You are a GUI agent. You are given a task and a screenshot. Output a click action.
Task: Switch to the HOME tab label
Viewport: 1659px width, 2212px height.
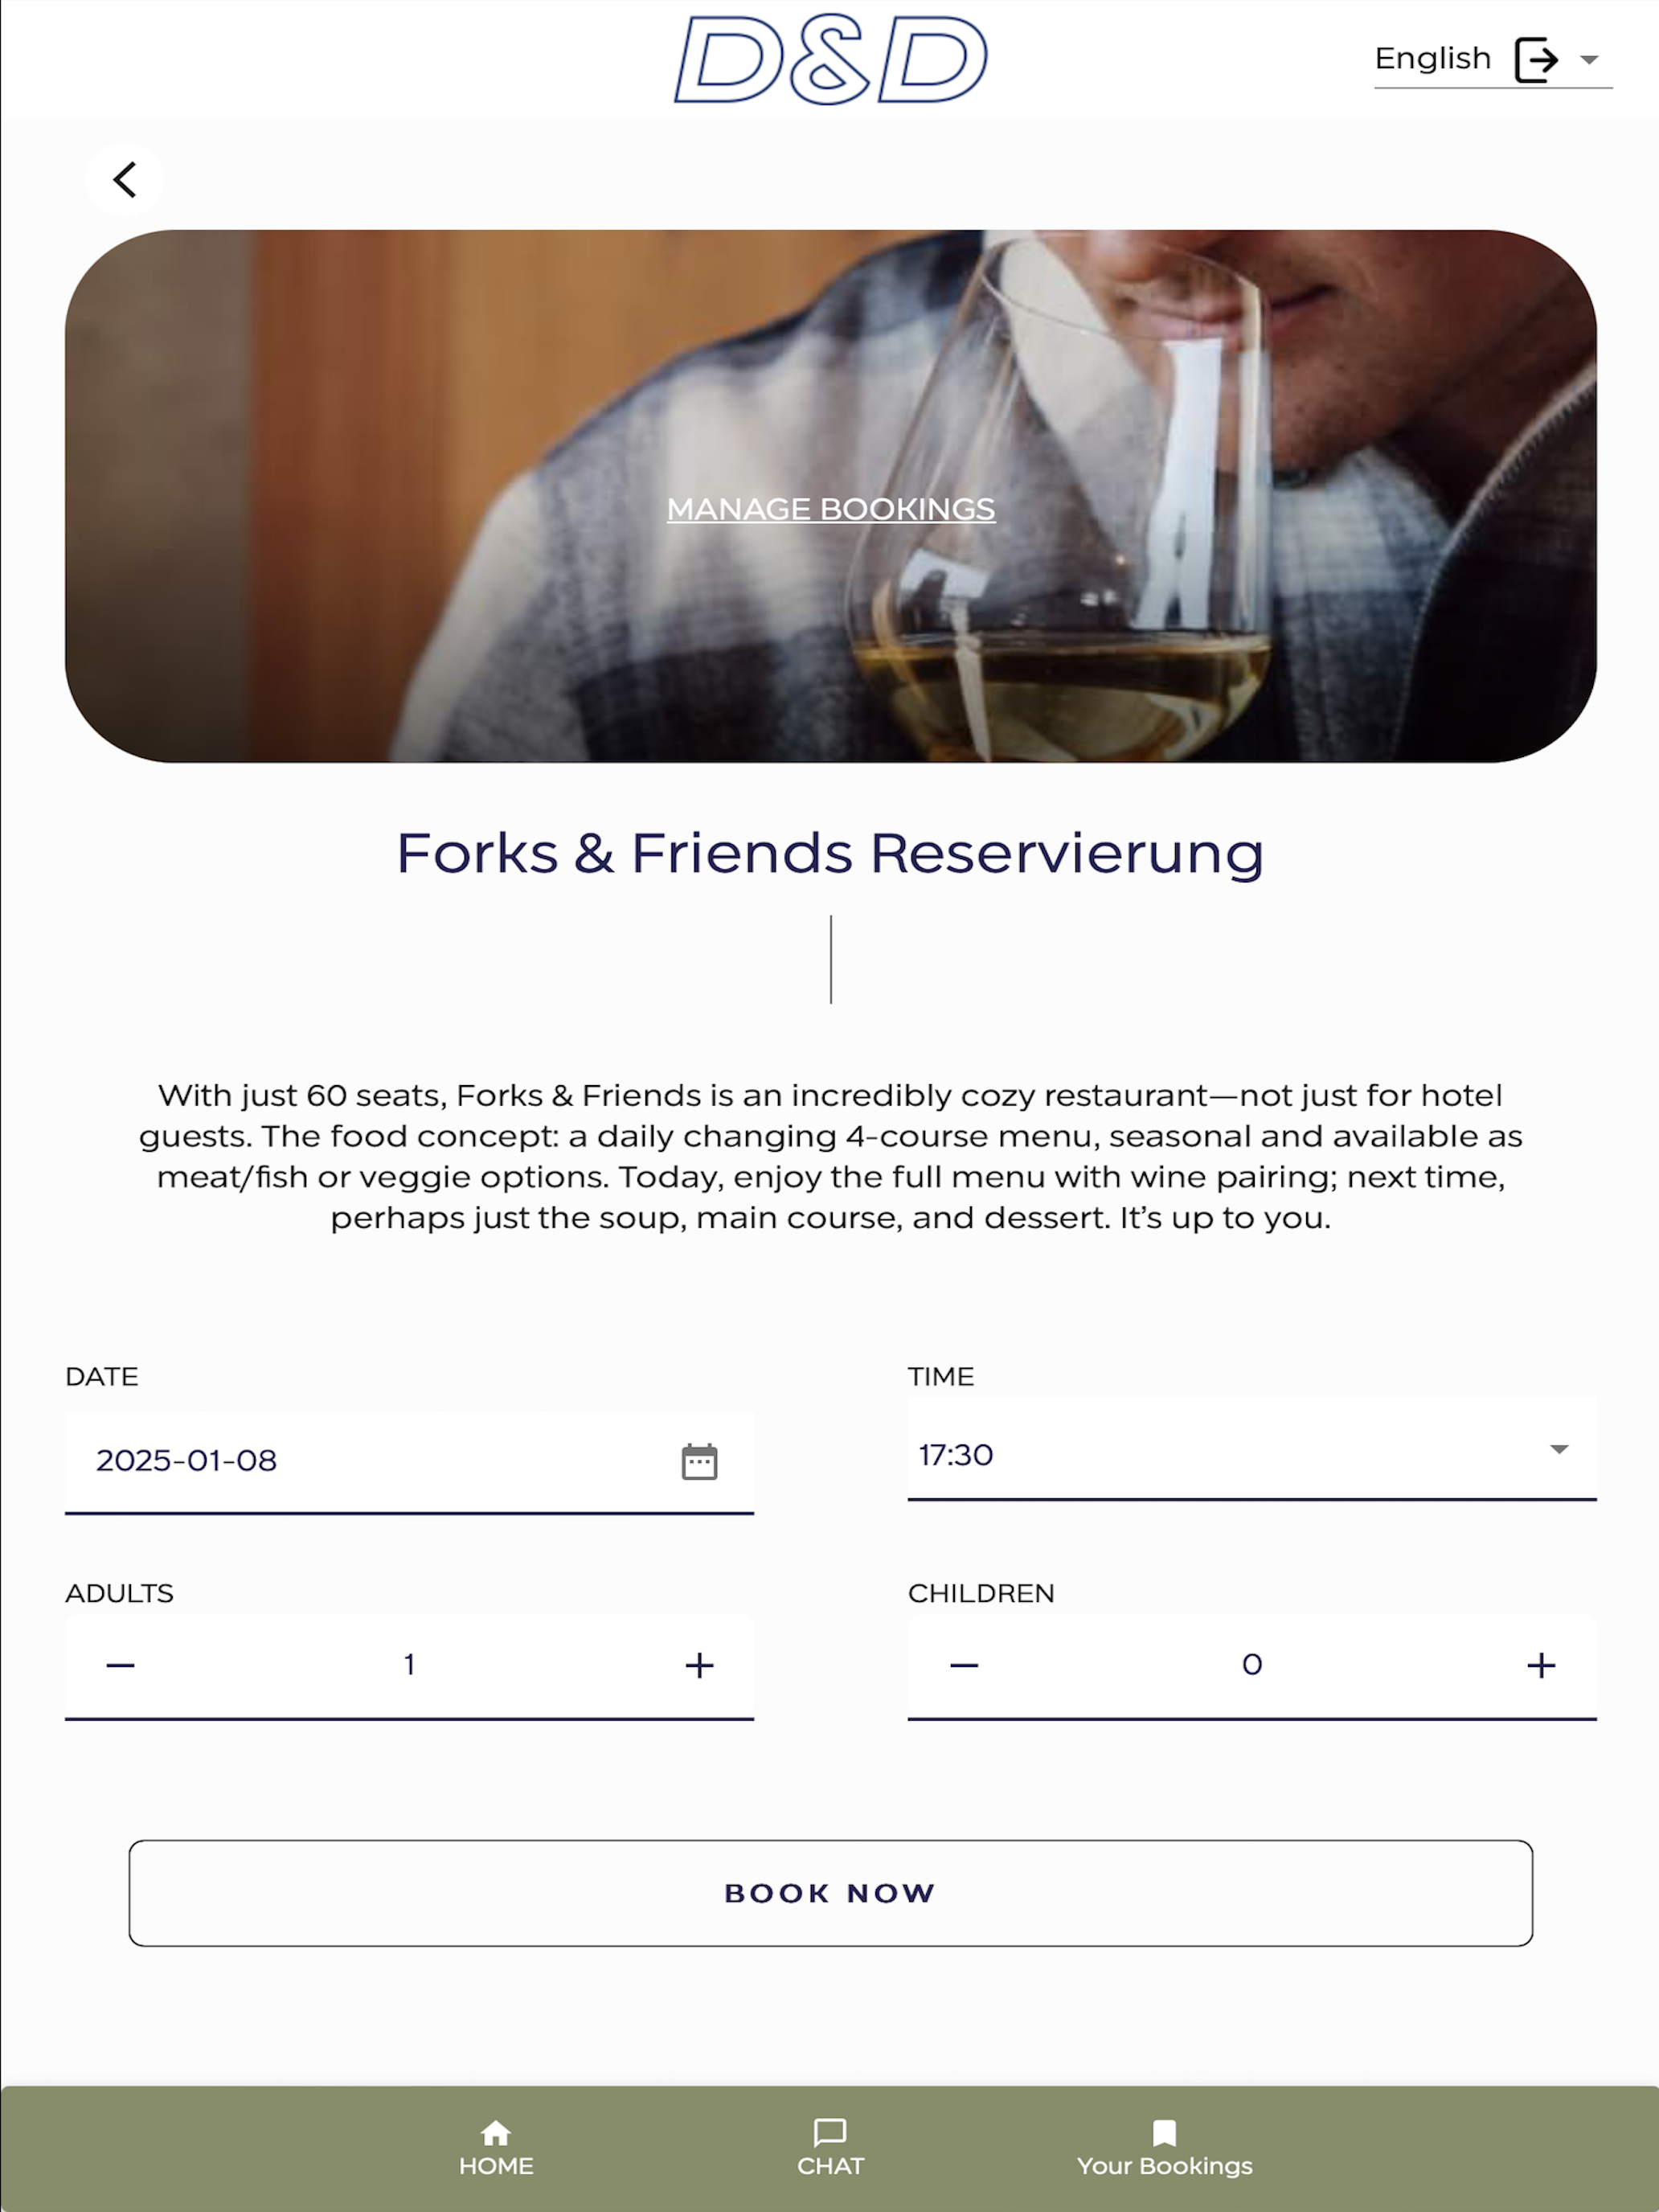click(x=496, y=2166)
